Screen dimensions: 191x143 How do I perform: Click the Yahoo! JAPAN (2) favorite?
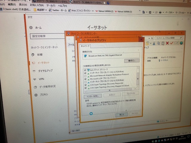point(104,11)
